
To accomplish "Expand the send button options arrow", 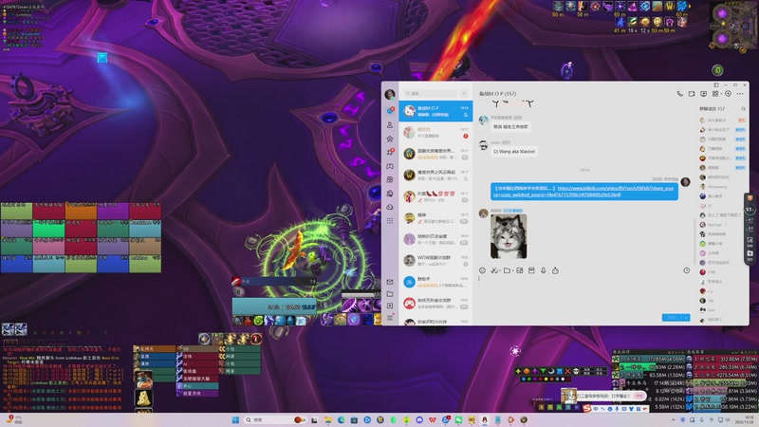I will pyautogui.click(x=686, y=318).
